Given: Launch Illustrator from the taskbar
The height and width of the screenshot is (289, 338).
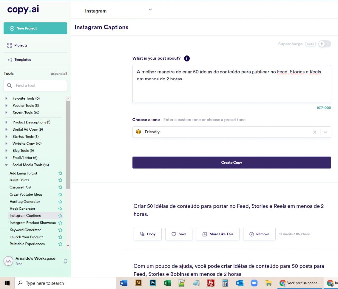Looking at the screenshot, I should [x=138, y=283].
